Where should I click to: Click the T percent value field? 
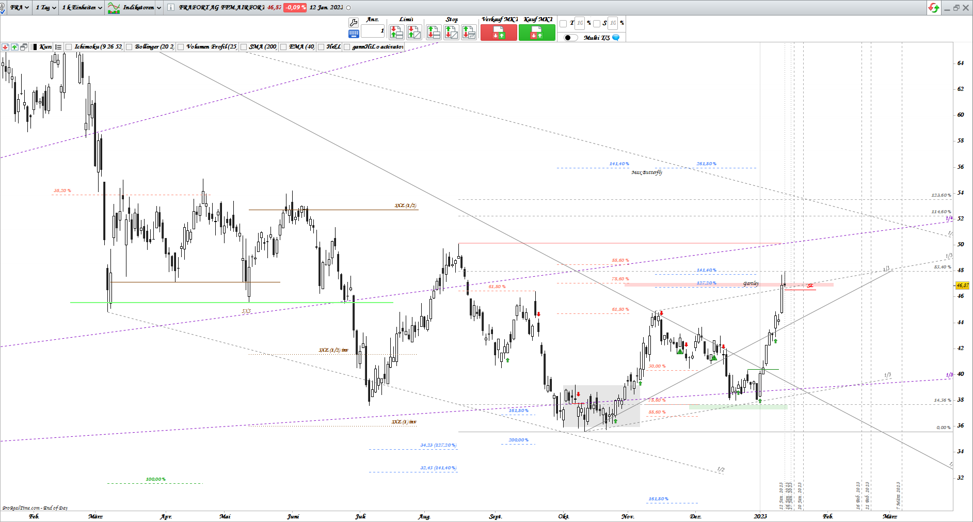pyautogui.click(x=580, y=23)
